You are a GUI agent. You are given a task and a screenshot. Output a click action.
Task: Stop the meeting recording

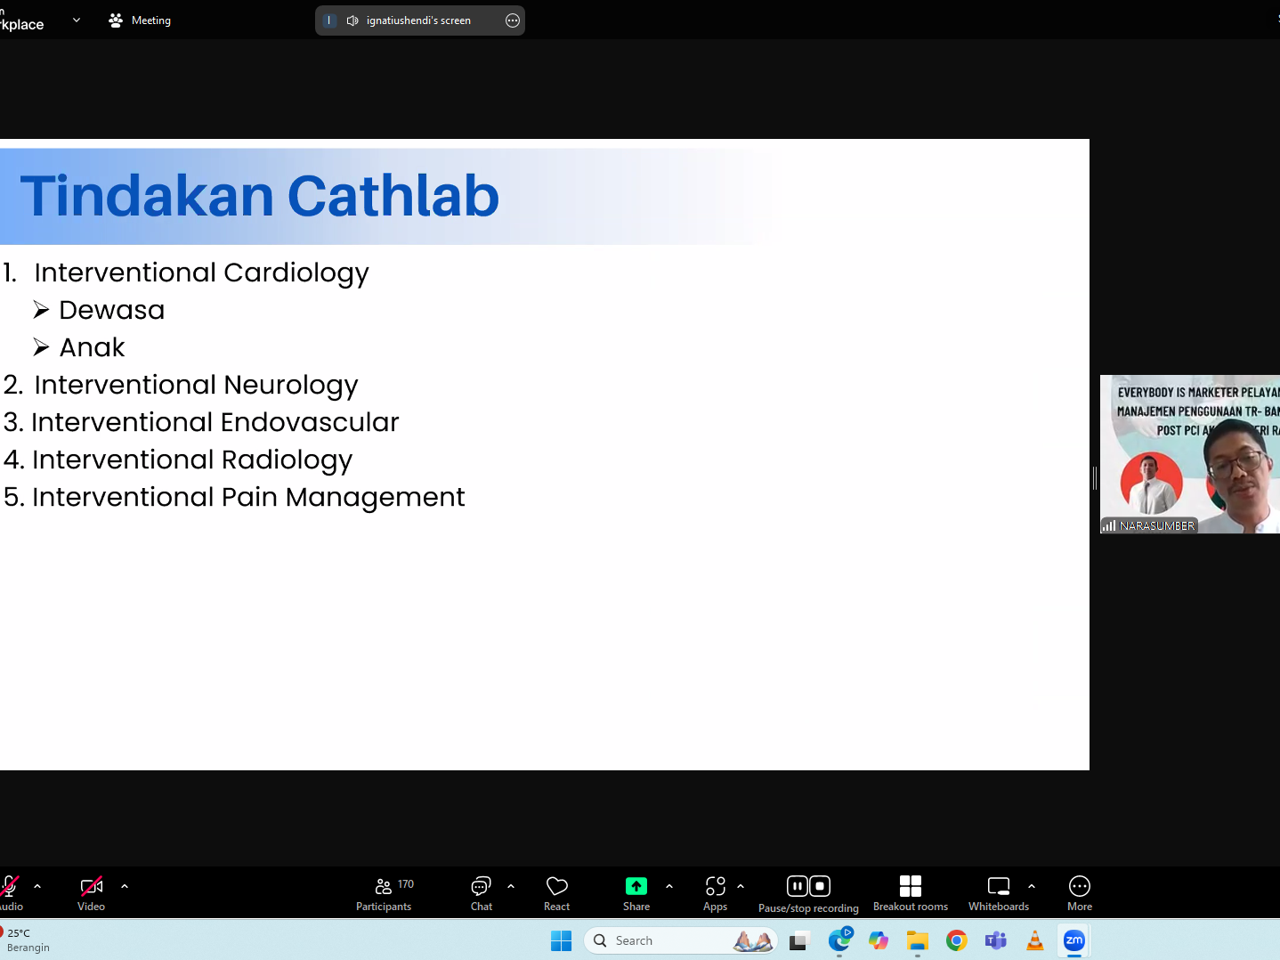coord(820,886)
